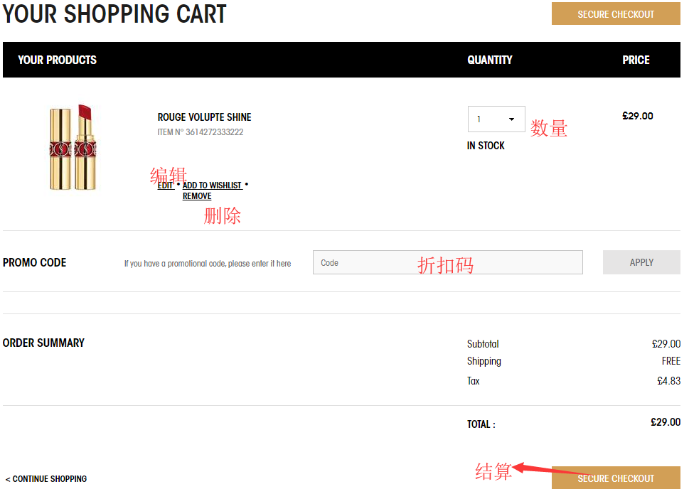The width and height of the screenshot is (689, 494).
Task: Click the item price £29.00 in the Price column
Action: 638,116
